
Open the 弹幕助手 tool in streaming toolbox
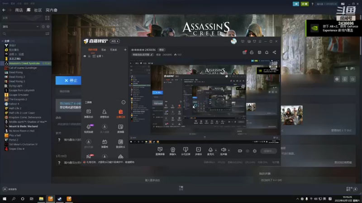(x=88, y=114)
